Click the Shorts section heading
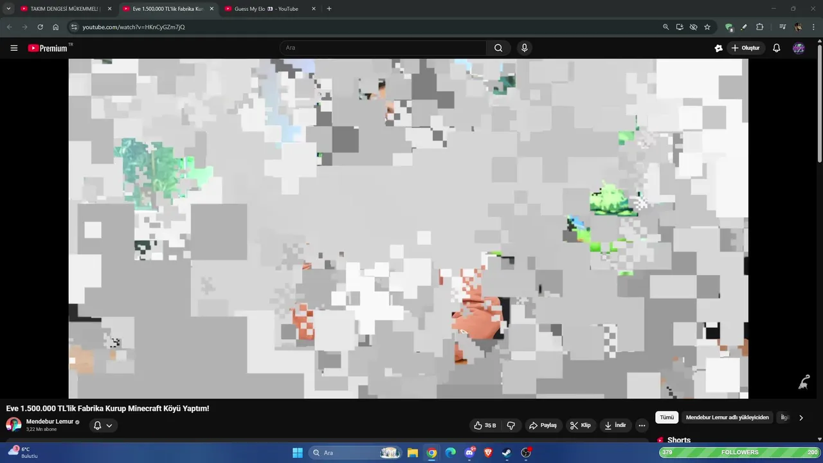The image size is (823, 463). pos(679,440)
